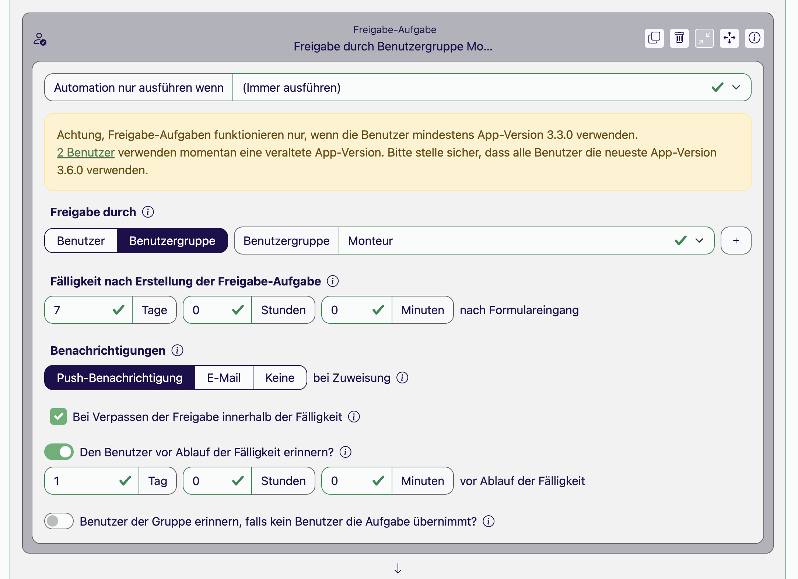Open info icon beside Benachrichtigungen heading
This screenshot has height=579, width=798.
[177, 350]
